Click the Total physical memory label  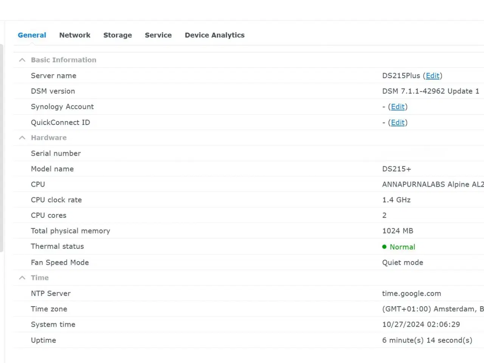click(x=71, y=231)
